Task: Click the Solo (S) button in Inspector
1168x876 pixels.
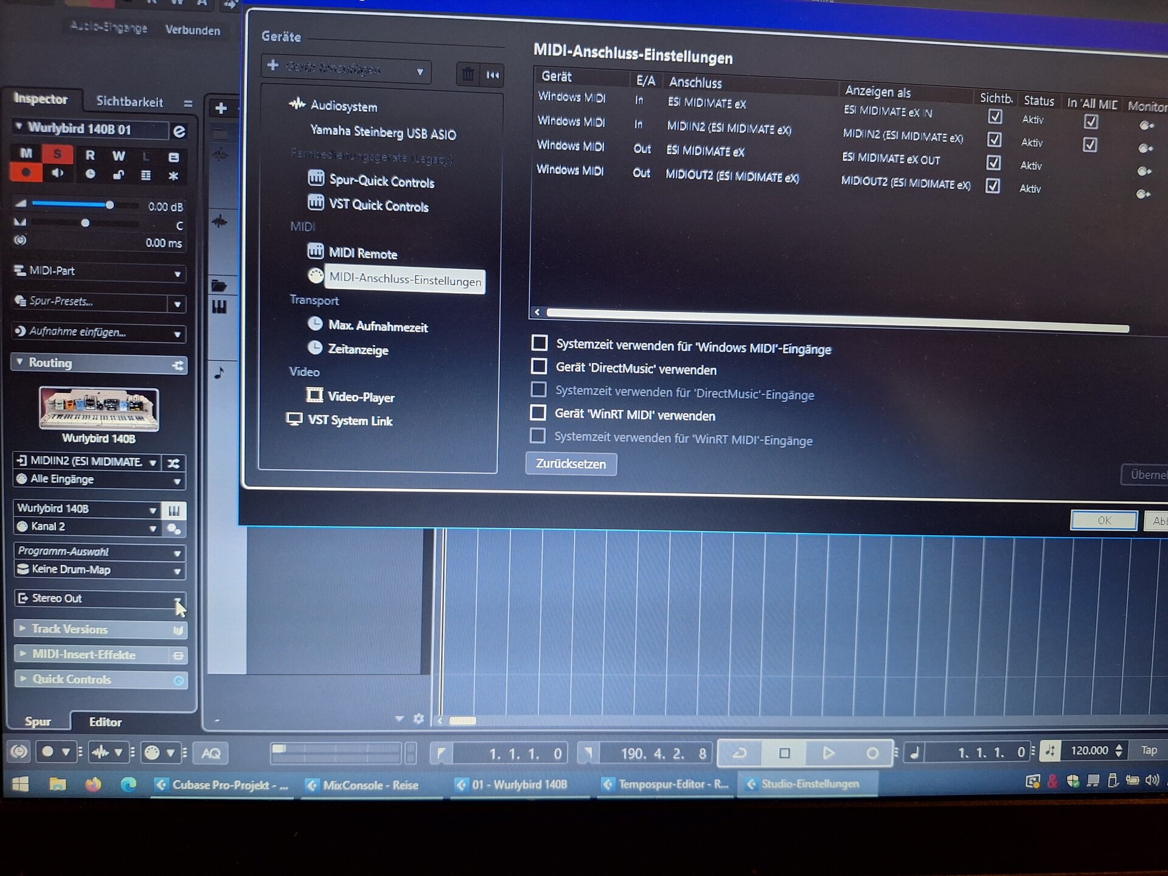Action: click(x=57, y=154)
